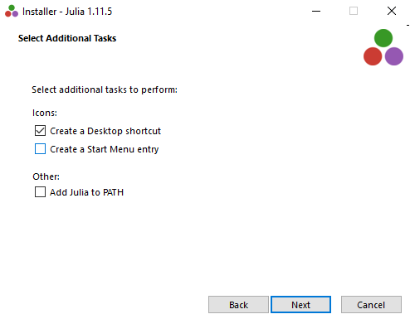Click the "Installer - Julia 1.11.5" window title
This screenshot has width=410, height=319.
(x=67, y=12)
